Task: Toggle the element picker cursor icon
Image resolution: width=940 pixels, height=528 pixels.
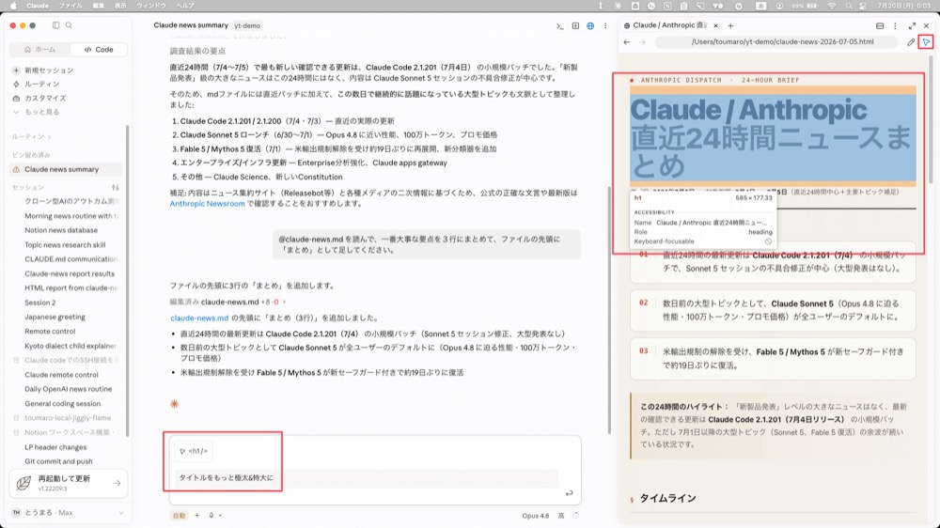Action: coord(927,42)
